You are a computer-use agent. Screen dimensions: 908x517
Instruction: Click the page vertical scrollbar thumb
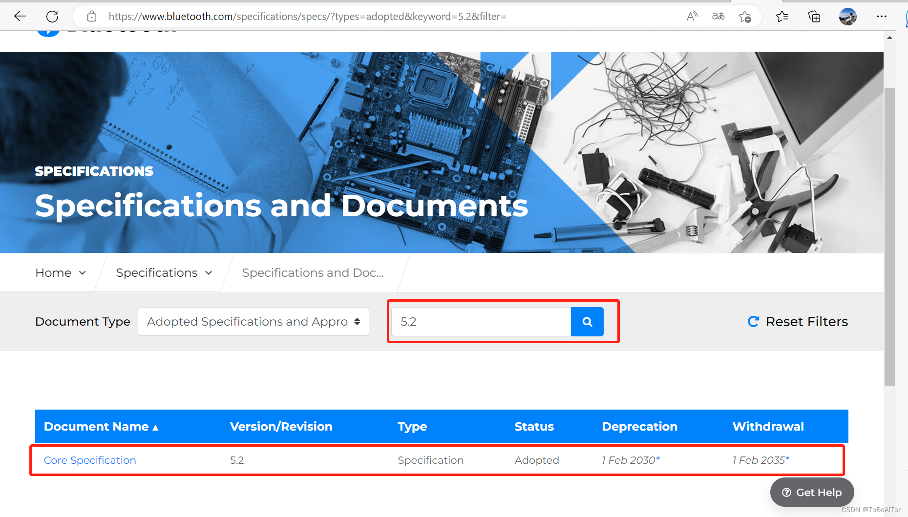coord(890,237)
